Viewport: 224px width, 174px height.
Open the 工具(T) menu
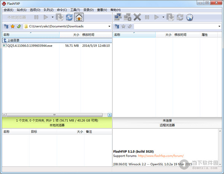tap(75, 10)
